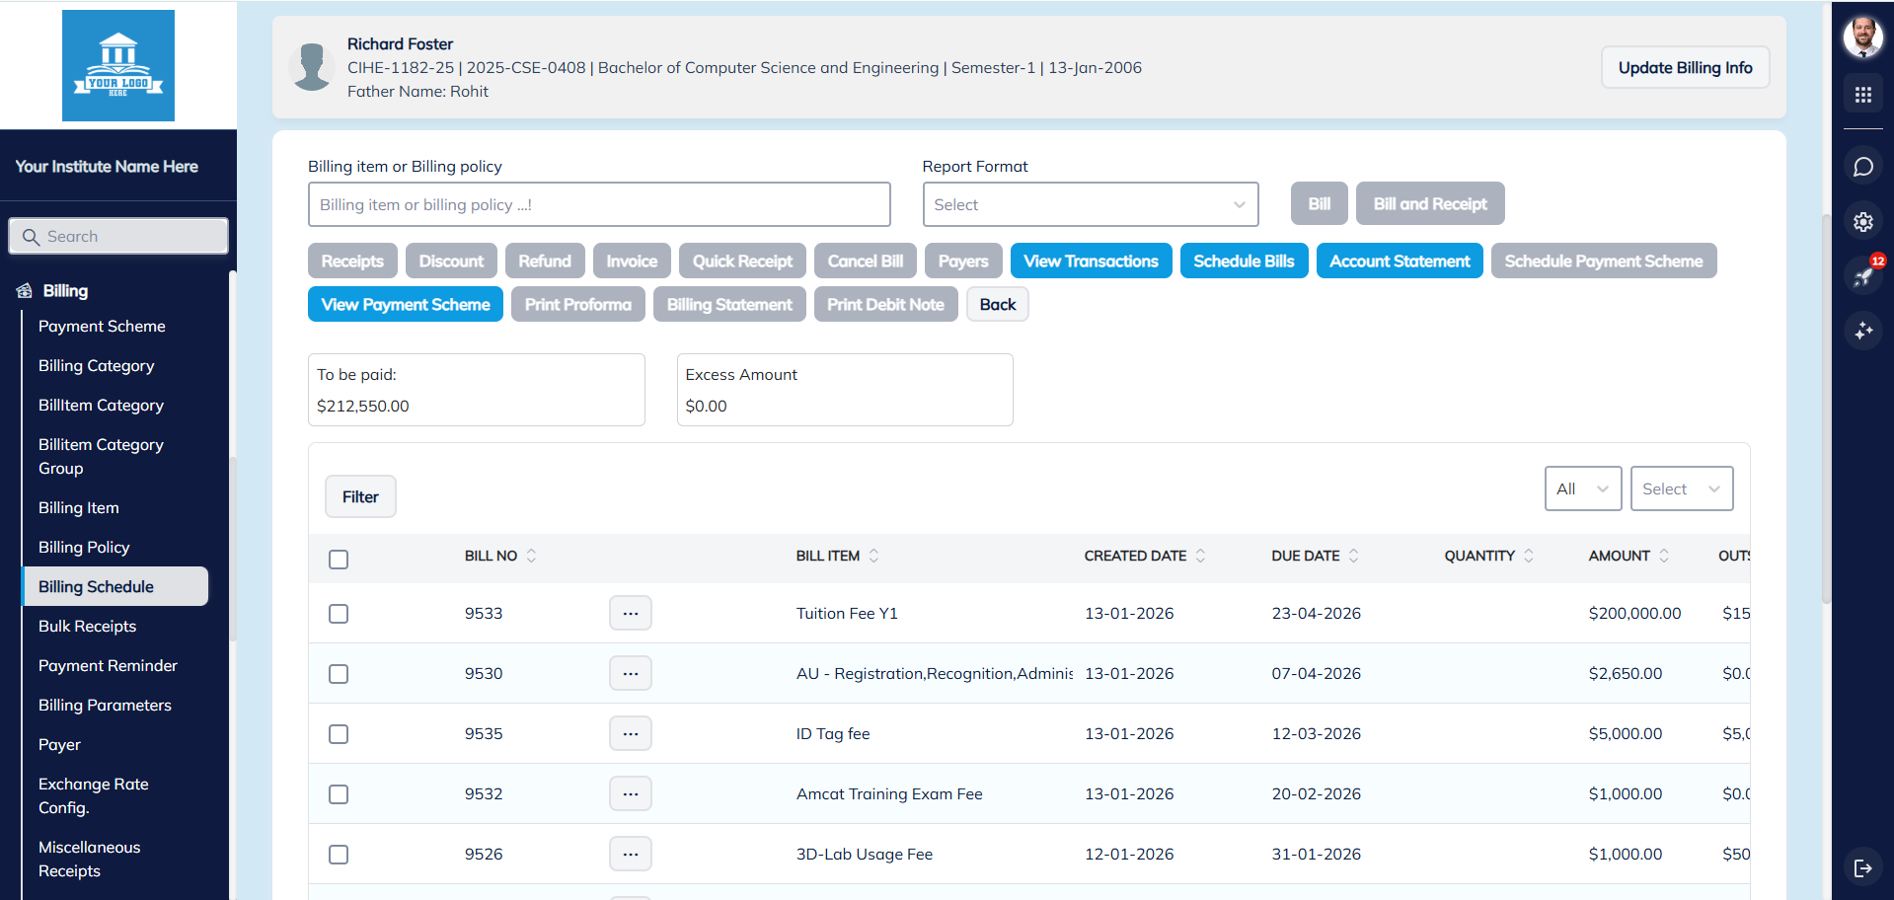1894x900 pixels.
Task: Go to Payment Scheme in the Billing menu
Action: [102, 326]
